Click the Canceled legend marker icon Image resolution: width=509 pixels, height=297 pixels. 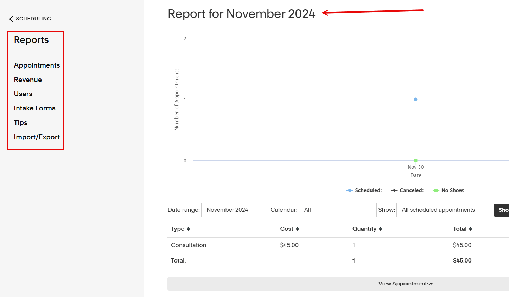point(394,190)
